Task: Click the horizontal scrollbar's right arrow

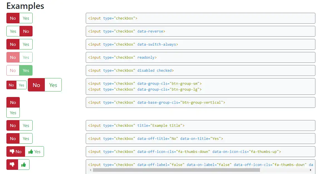Action: (311, 170)
